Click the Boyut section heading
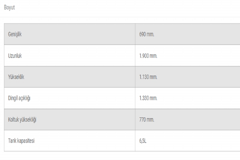 coord(9,8)
